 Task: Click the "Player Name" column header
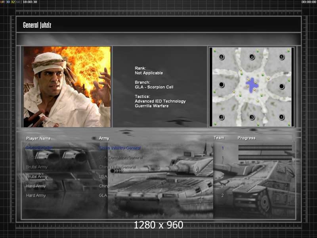pos(38,138)
